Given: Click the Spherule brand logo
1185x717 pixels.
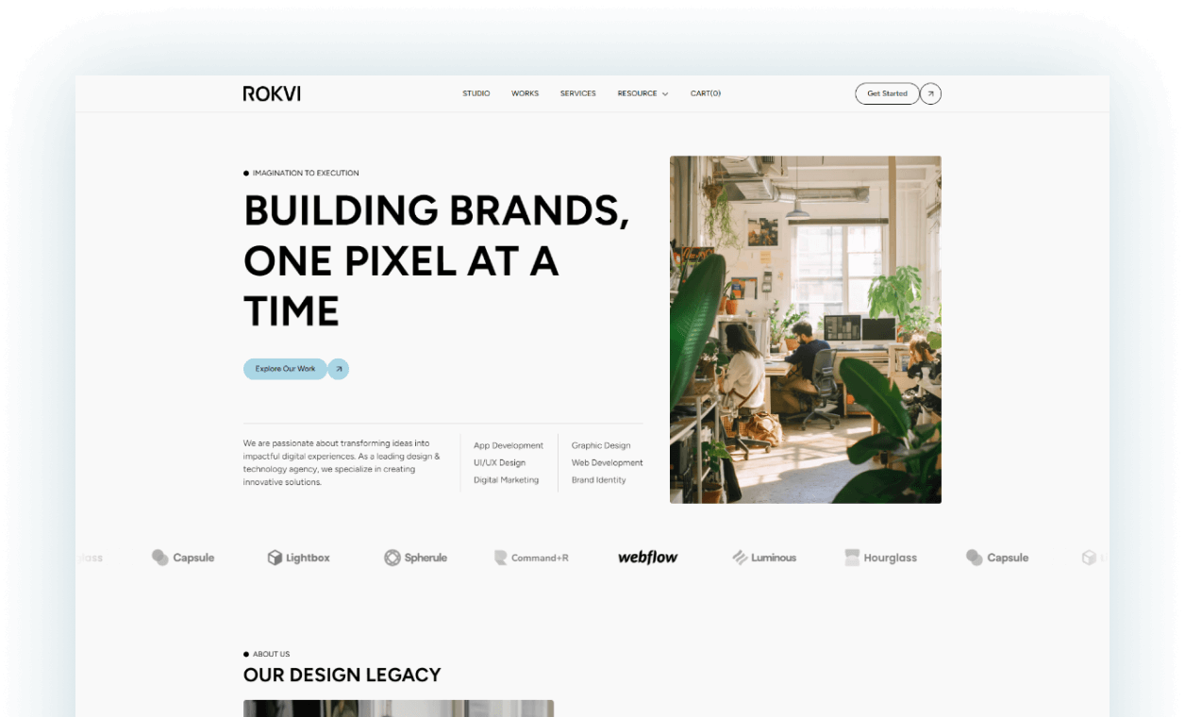Looking at the screenshot, I should click(x=415, y=558).
